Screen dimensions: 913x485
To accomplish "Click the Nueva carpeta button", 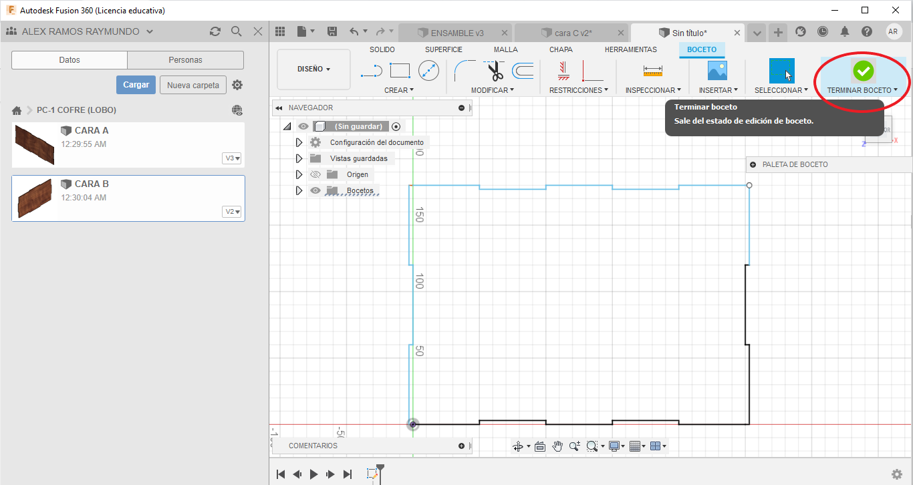I will pyautogui.click(x=193, y=85).
